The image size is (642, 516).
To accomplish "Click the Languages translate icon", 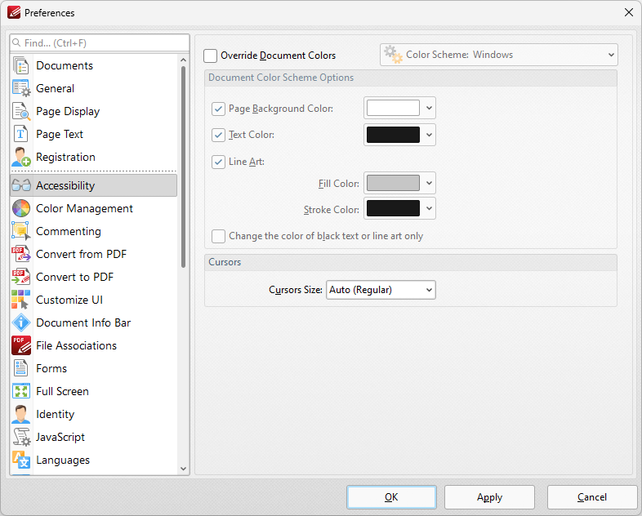I will (21, 460).
